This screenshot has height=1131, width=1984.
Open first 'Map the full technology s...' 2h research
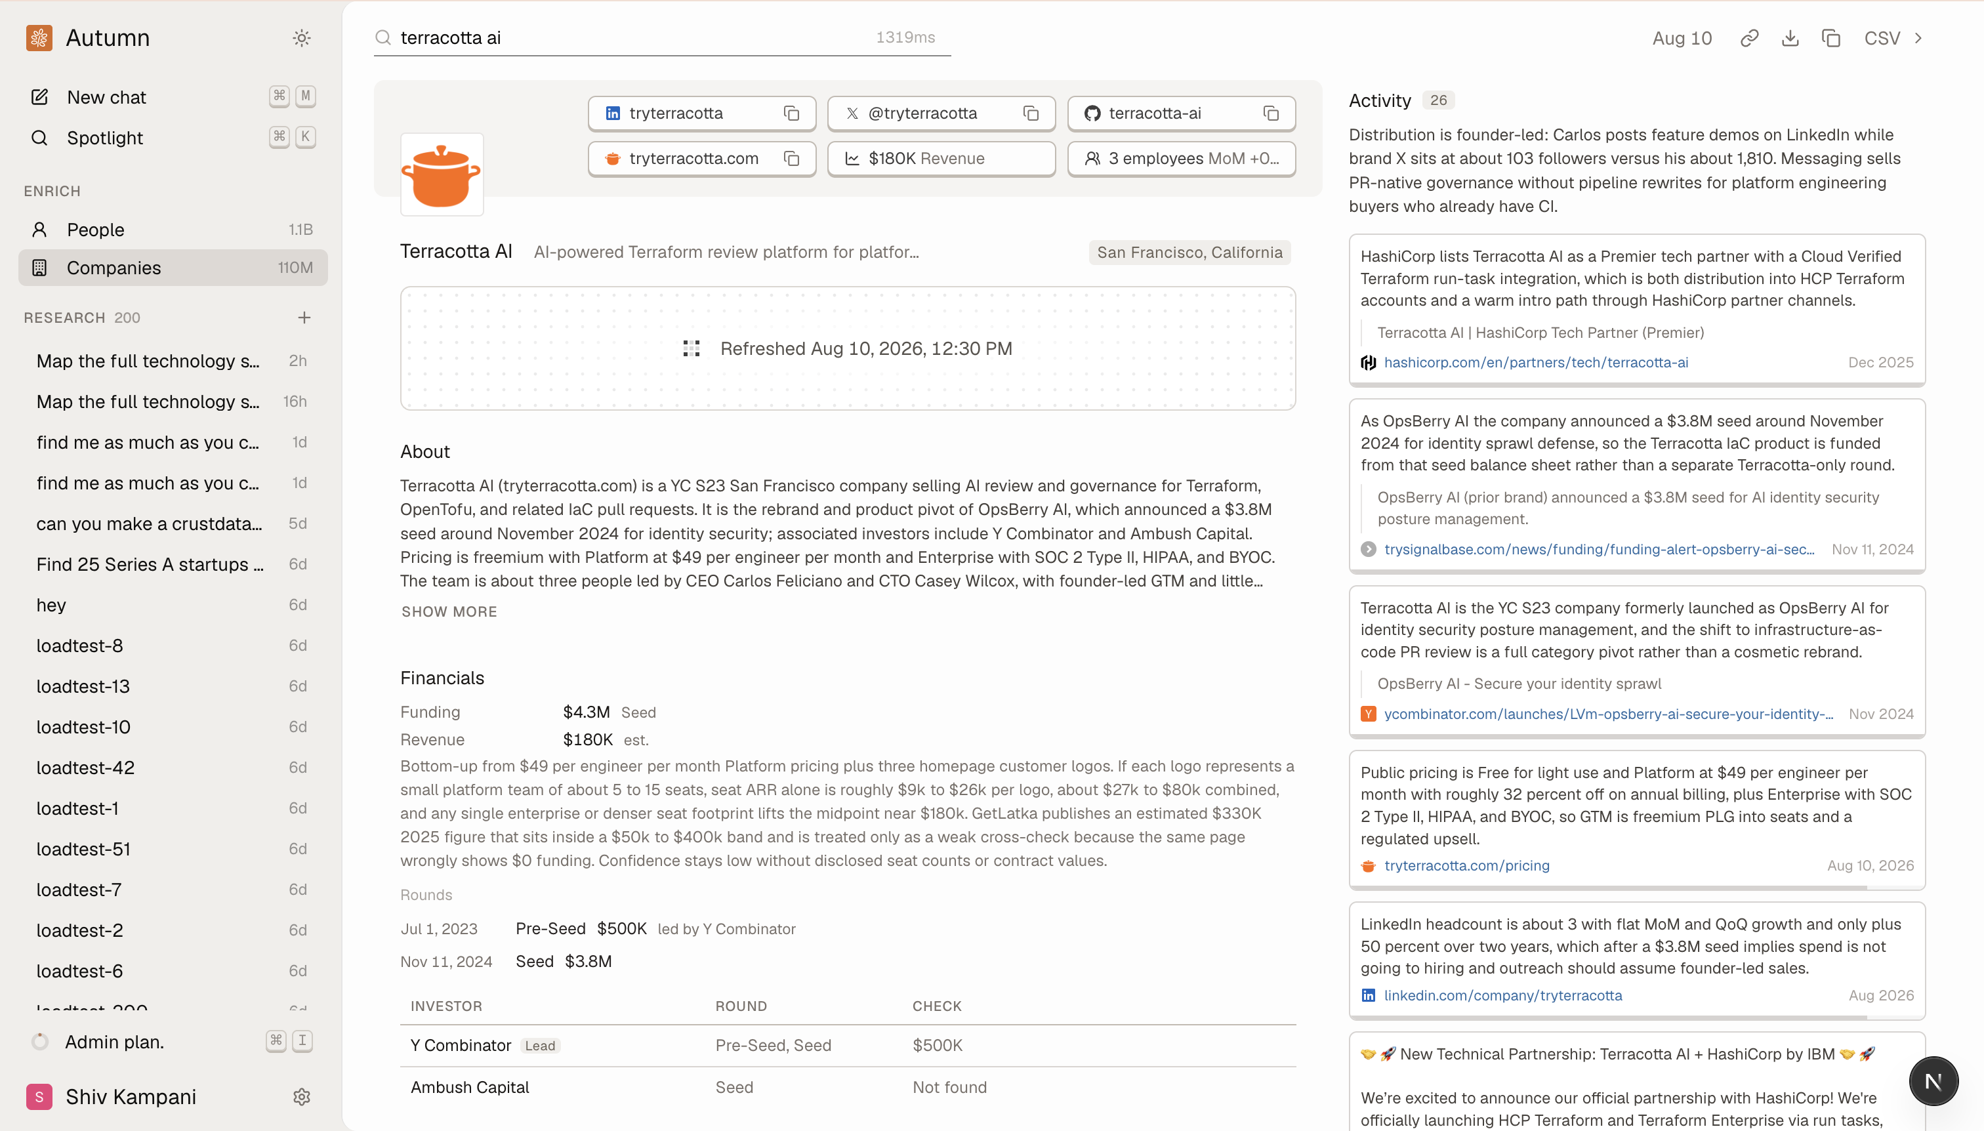[173, 360]
